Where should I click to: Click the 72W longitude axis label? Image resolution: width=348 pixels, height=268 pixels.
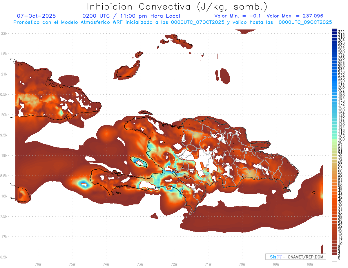[x=174, y=264]
